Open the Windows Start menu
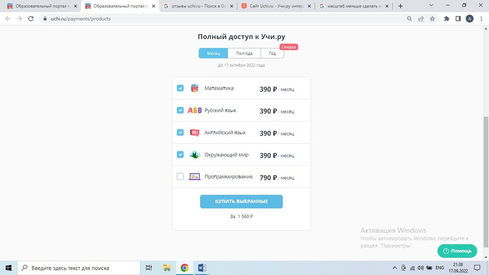 [x=9, y=268]
